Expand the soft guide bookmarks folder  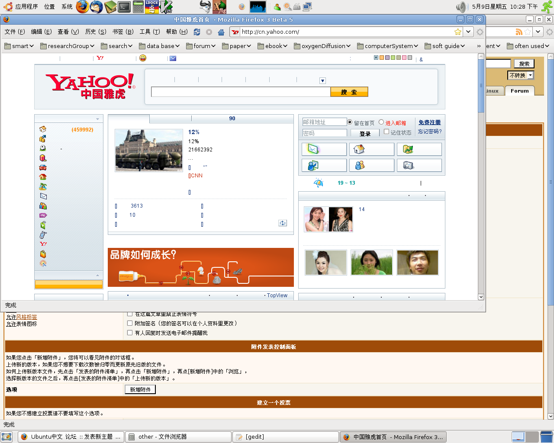pos(444,46)
